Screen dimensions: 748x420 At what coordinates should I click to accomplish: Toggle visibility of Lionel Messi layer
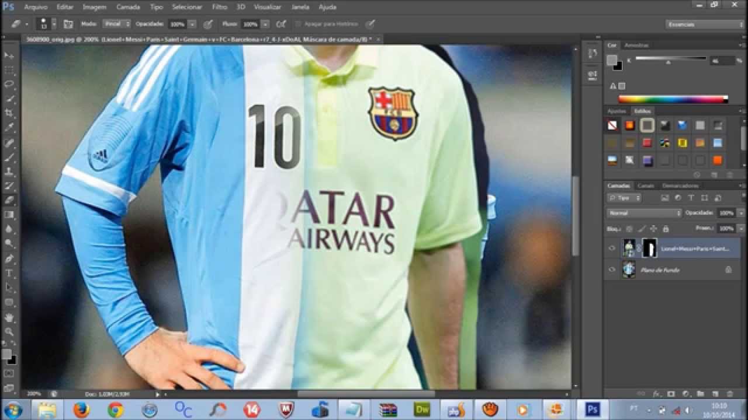coord(612,249)
